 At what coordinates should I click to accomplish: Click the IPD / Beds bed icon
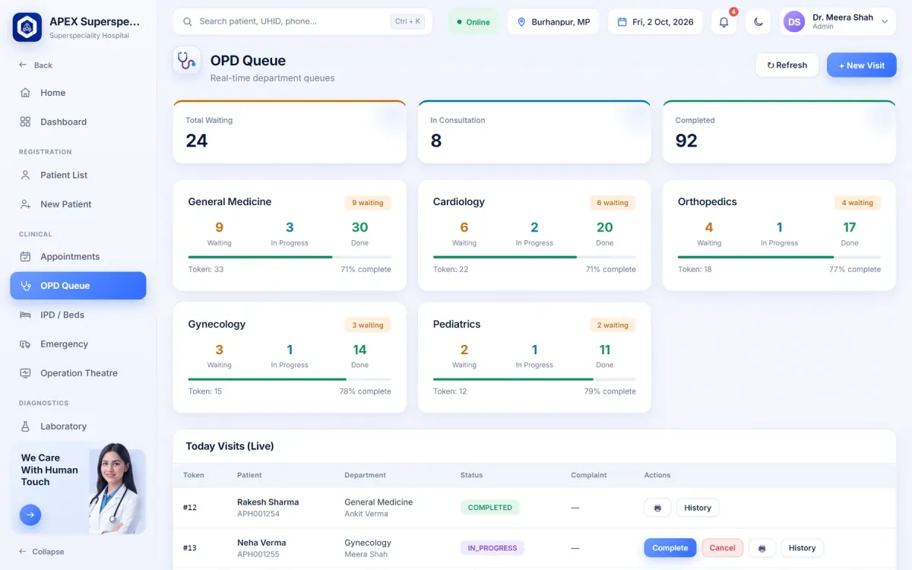25,315
